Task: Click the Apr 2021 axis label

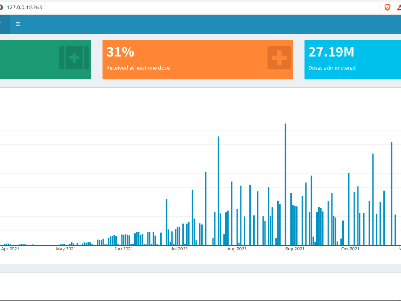Action: [10, 249]
